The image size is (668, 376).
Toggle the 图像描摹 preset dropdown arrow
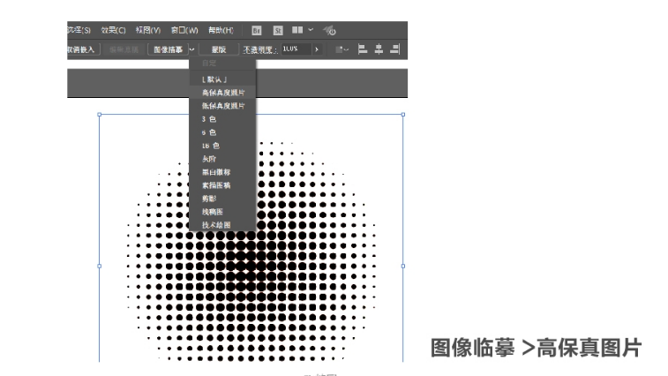191,49
